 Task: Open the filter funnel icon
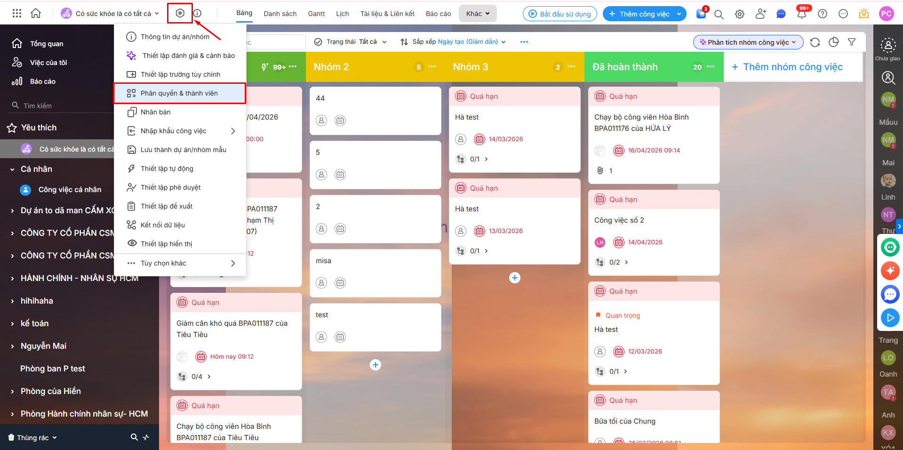[x=852, y=42]
